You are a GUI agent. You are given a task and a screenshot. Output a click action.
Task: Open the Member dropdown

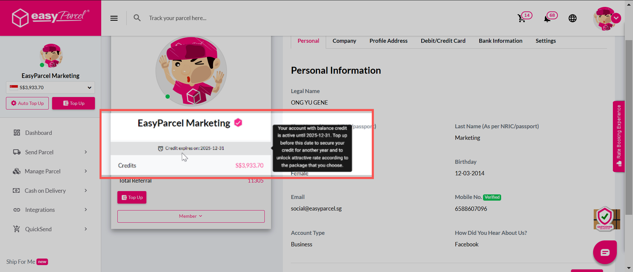[191, 216]
